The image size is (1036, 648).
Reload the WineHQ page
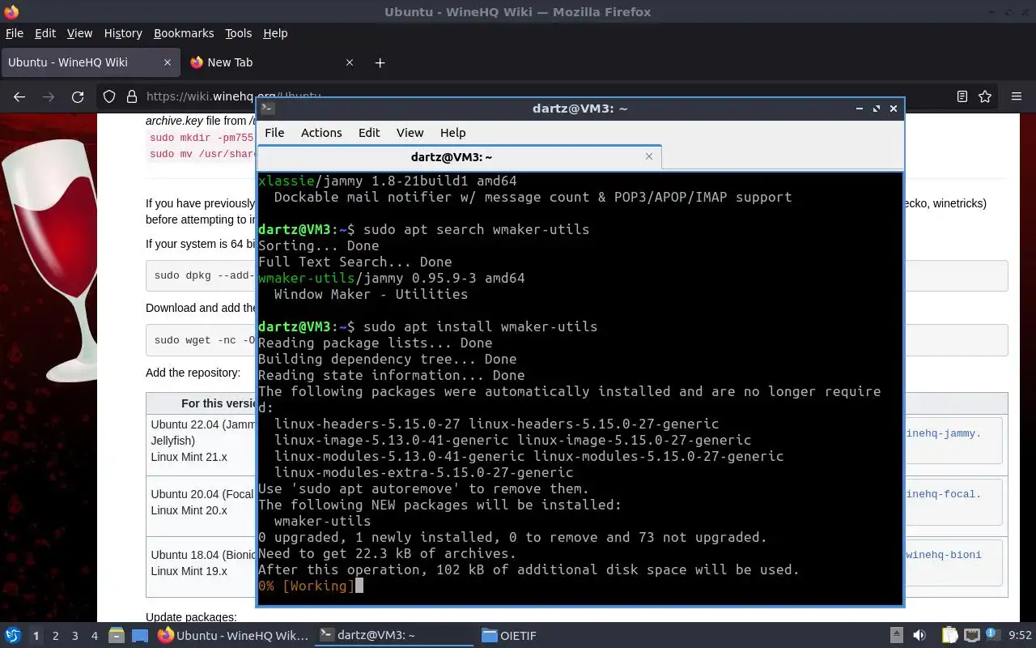[78, 96]
